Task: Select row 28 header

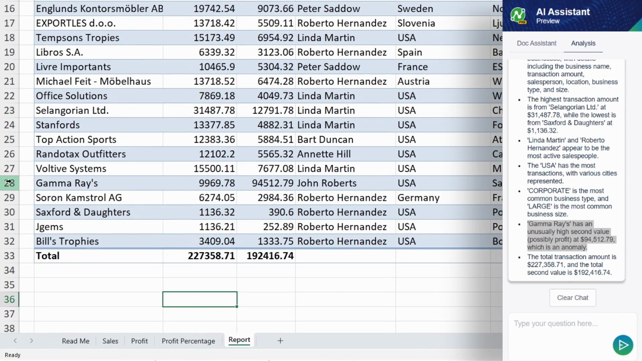Action: [x=9, y=183]
